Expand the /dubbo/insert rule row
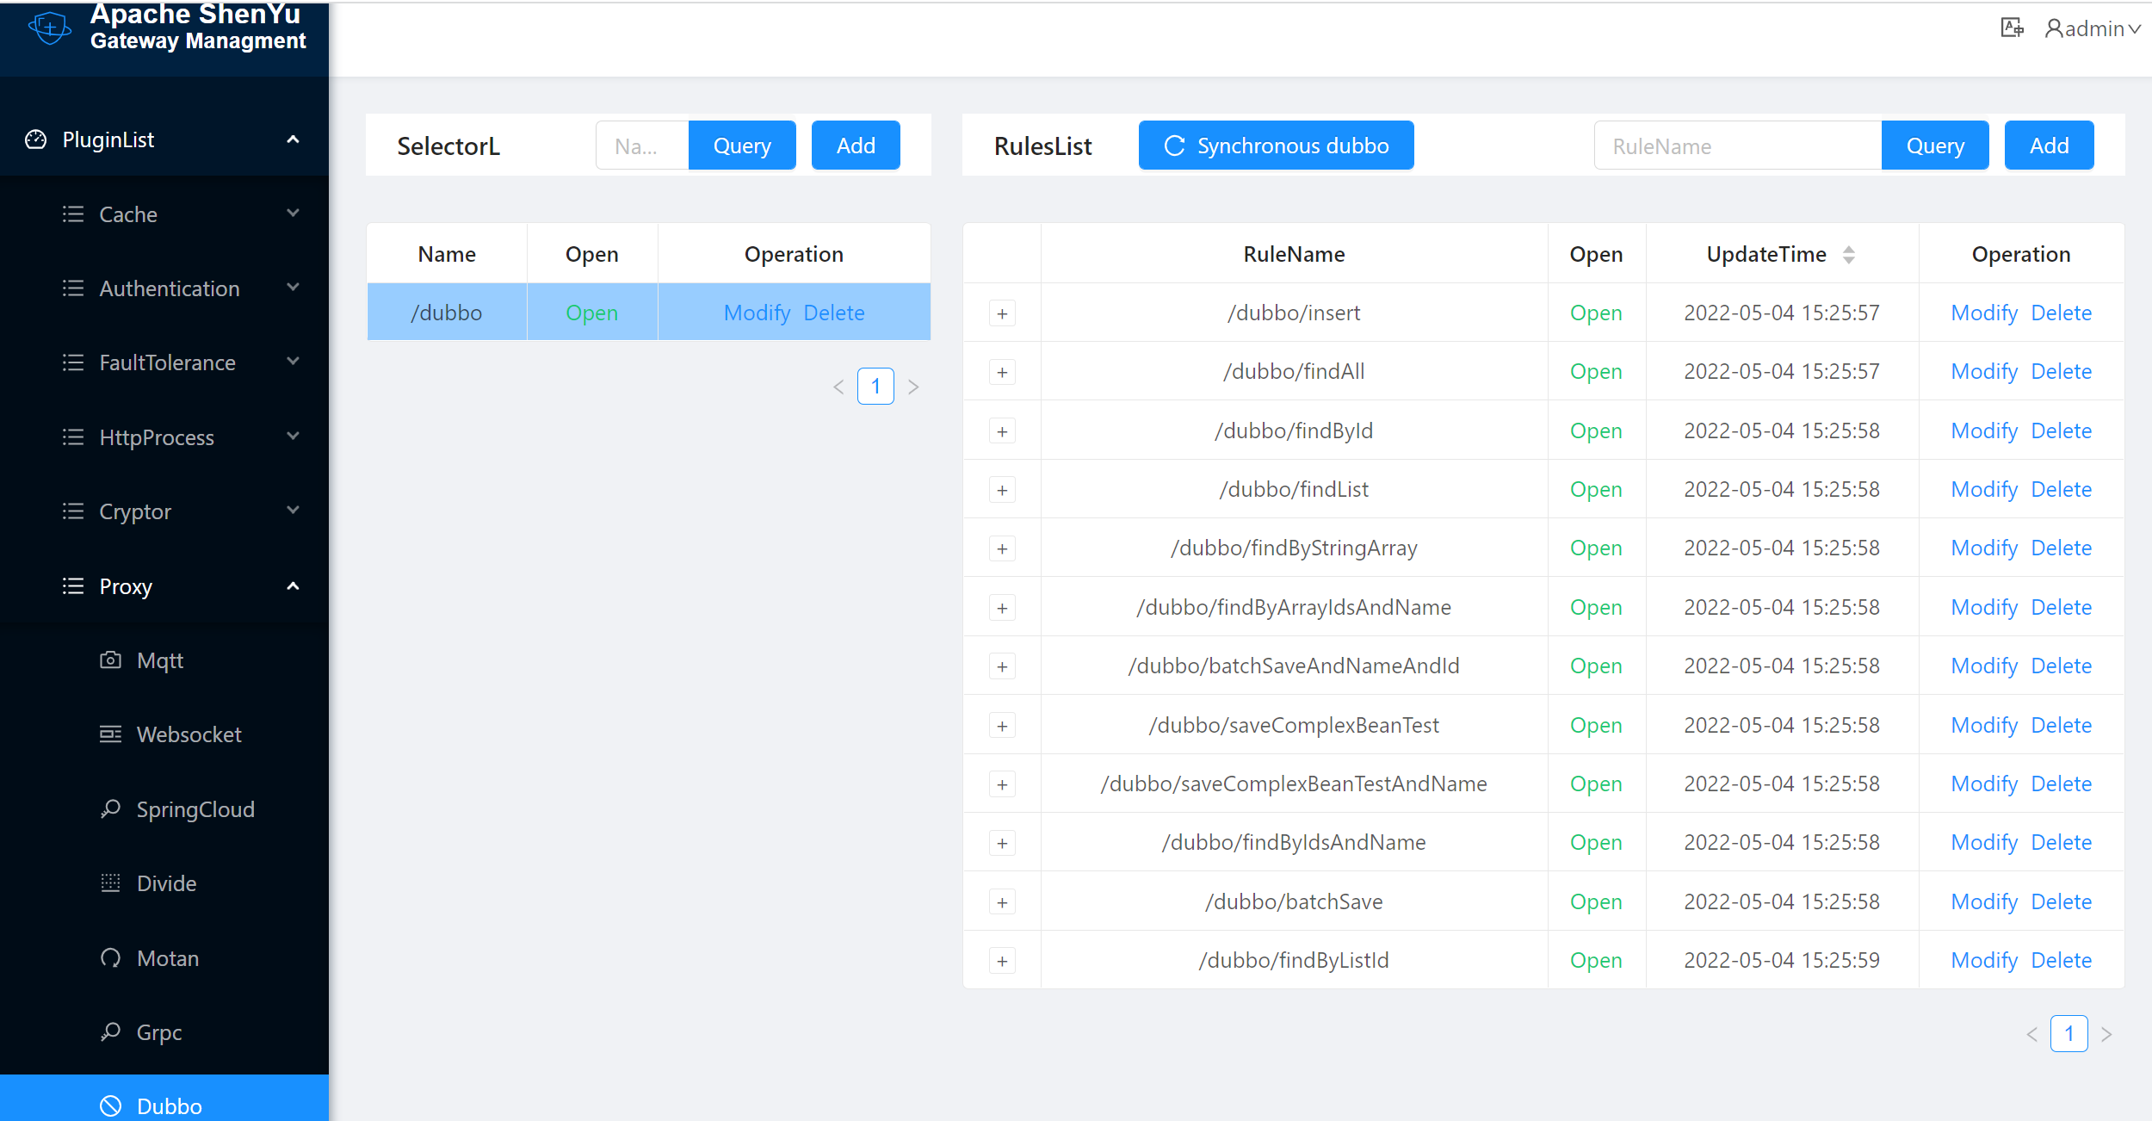2152x1121 pixels. (x=1002, y=313)
